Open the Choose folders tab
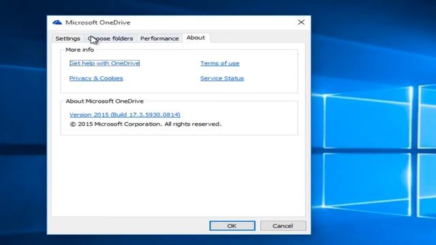The width and height of the screenshot is (436, 245). [x=110, y=38]
